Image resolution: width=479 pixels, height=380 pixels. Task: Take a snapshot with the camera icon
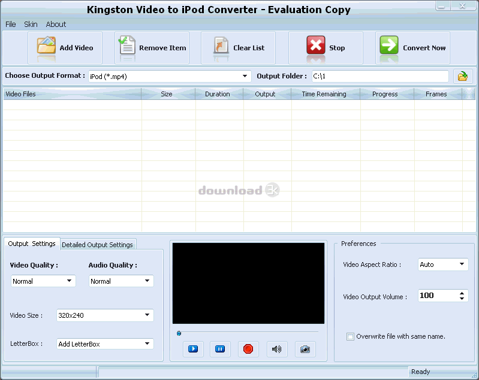coord(305,349)
